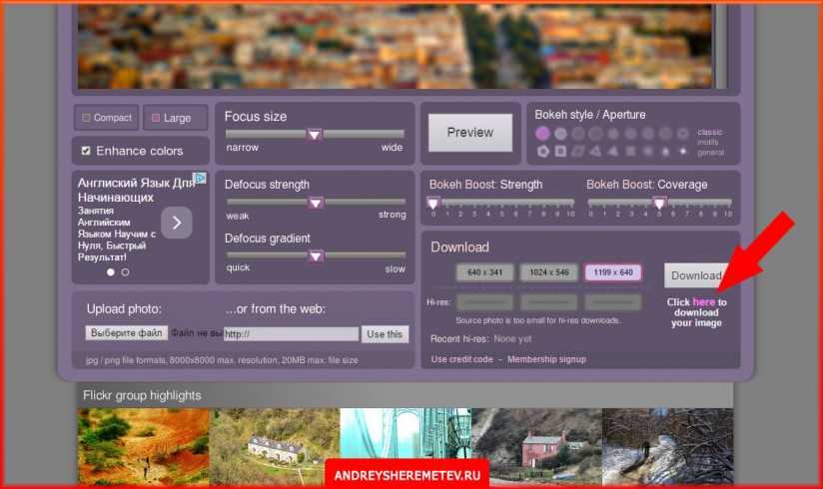Click the AdChoices icon on the ad
Viewport: 823px width, 489px height.
click(199, 180)
